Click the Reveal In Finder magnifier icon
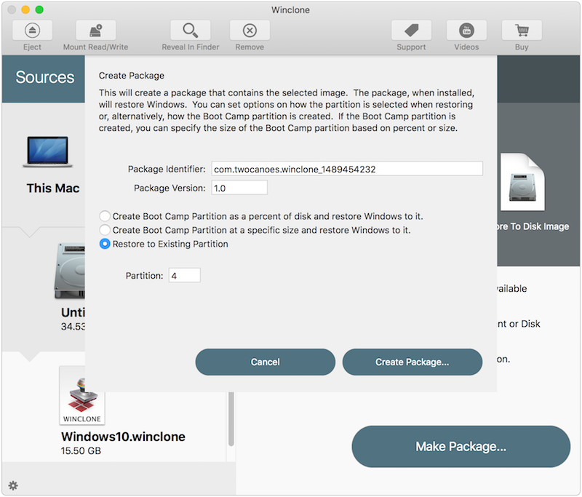The width and height of the screenshot is (582, 497). (191, 31)
